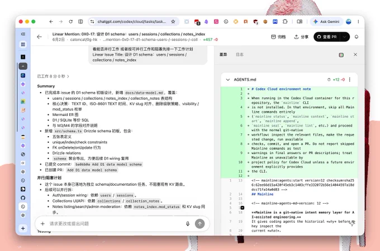Collapse sidebar group with up-chevron button
The height and width of the screenshot is (251, 380).
pyautogui.click(x=23, y=66)
